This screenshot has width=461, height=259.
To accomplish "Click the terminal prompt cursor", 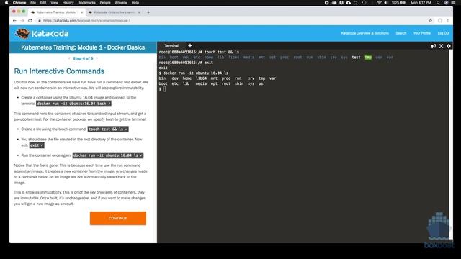I will (x=164, y=89).
